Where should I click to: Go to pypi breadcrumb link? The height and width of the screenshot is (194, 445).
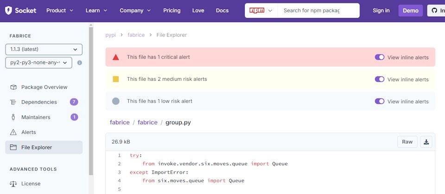(110, 35)
